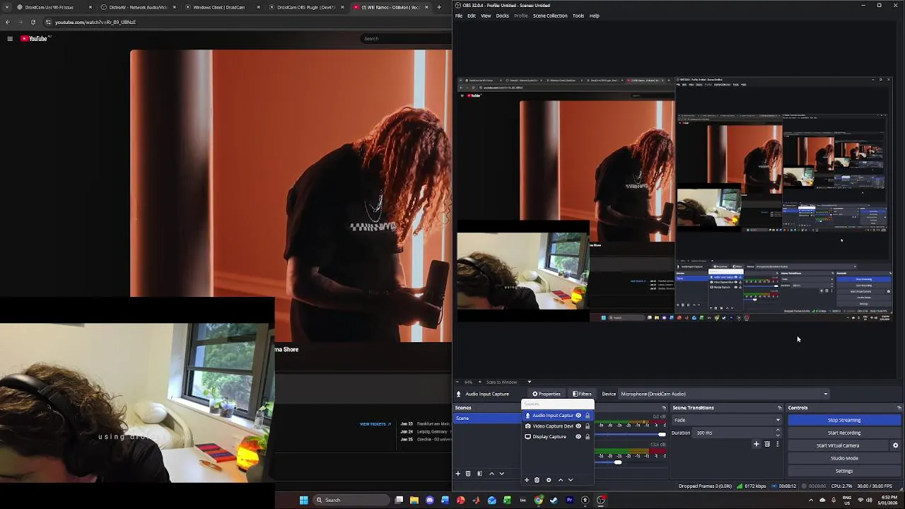This screenshot has height=509, width=905.
Task: Click the Start Recording button
Action: coord(844,433)
